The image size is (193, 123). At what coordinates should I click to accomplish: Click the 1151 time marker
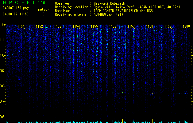coord(21,26)
